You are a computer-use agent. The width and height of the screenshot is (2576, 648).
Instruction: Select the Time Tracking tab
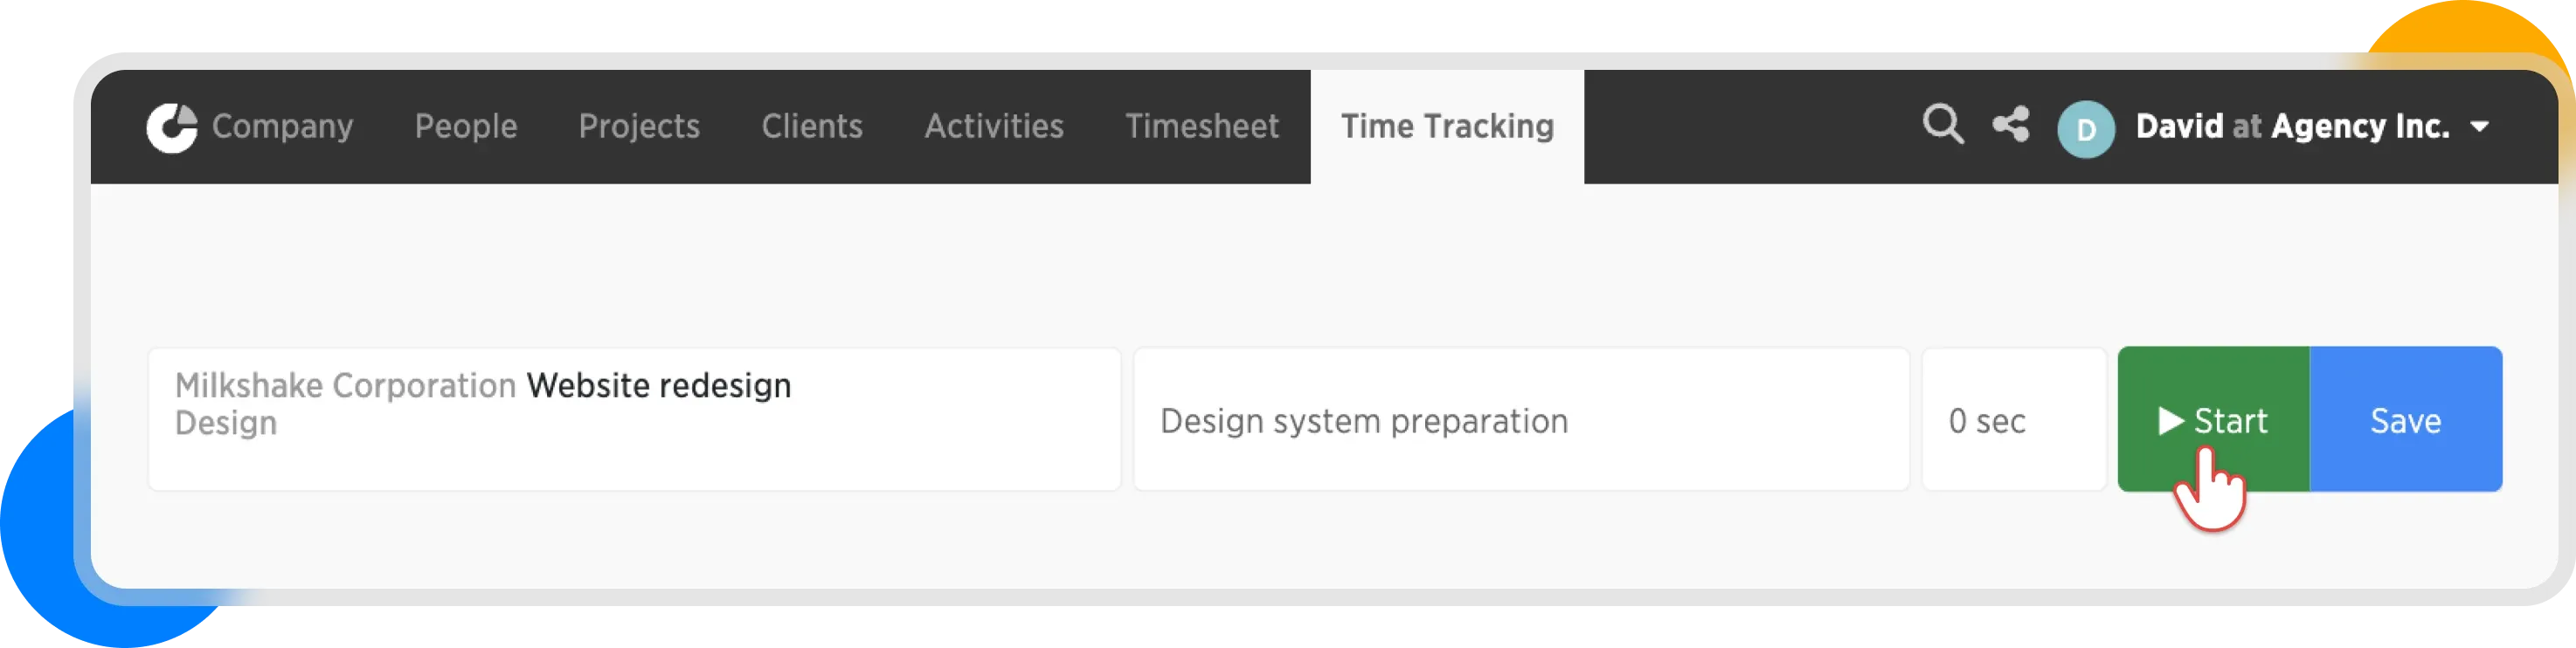coord(1447,127)
